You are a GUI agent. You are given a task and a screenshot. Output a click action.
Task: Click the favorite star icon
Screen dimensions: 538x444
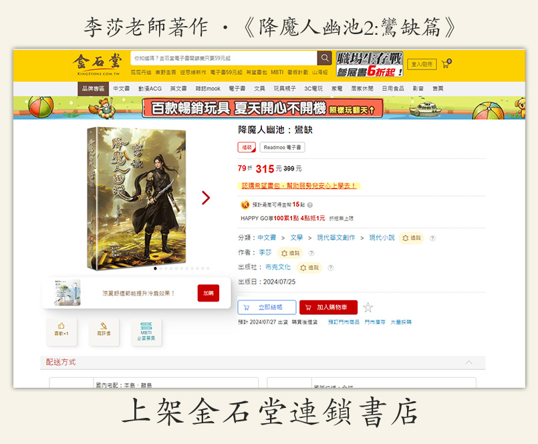pyautogui.click(x=368, y=308)
